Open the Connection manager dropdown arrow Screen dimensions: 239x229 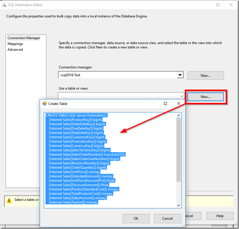(x=180, y=75)
